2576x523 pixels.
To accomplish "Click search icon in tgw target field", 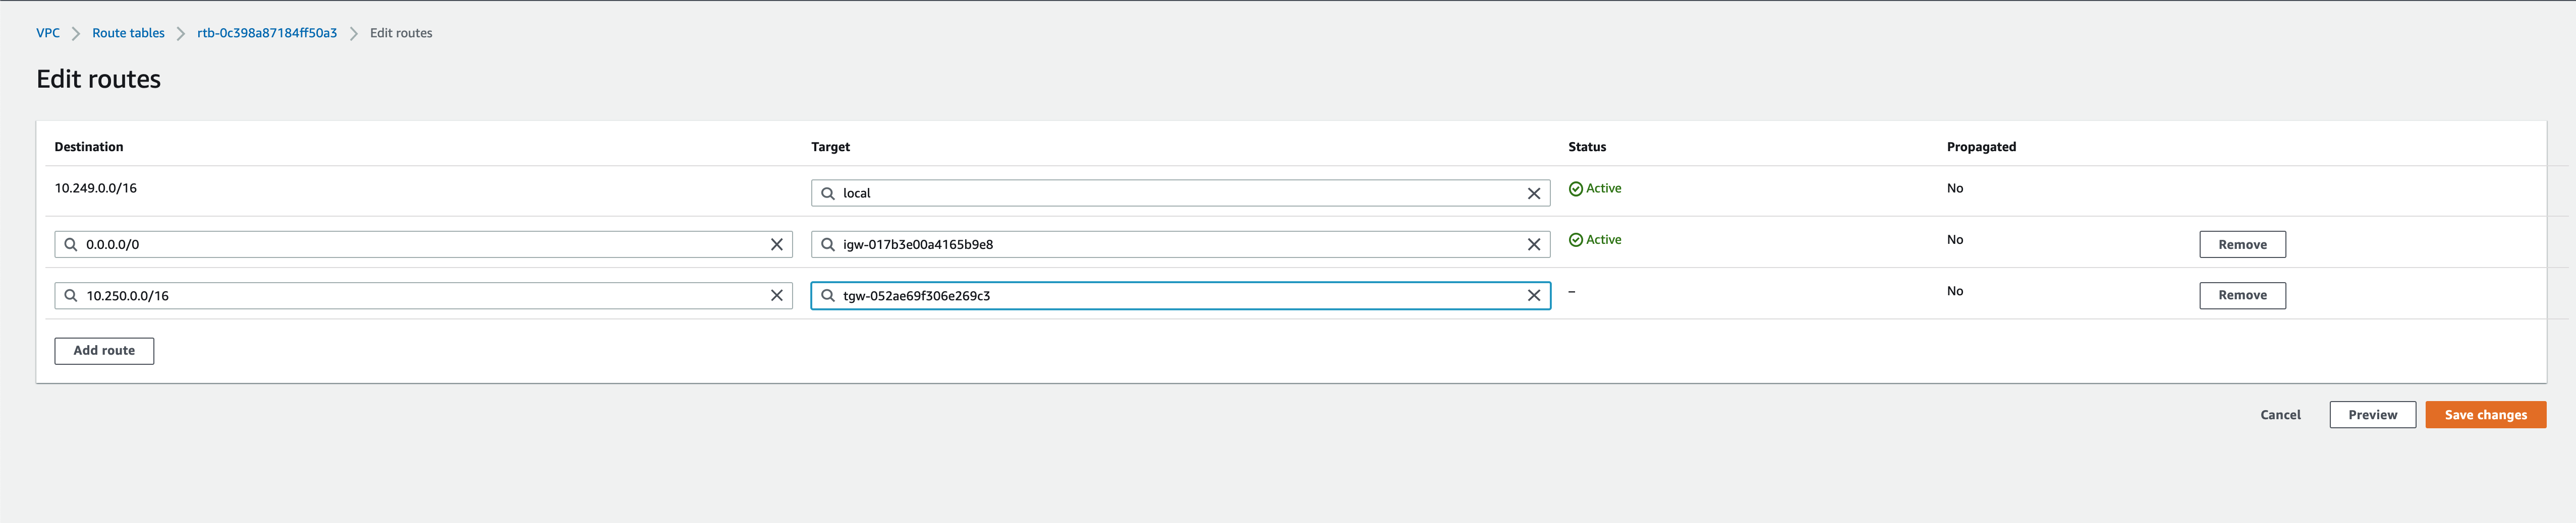I will coord(828,295).
